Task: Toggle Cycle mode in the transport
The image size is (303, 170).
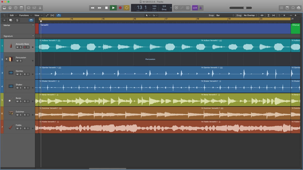Action: click(127, 8)
